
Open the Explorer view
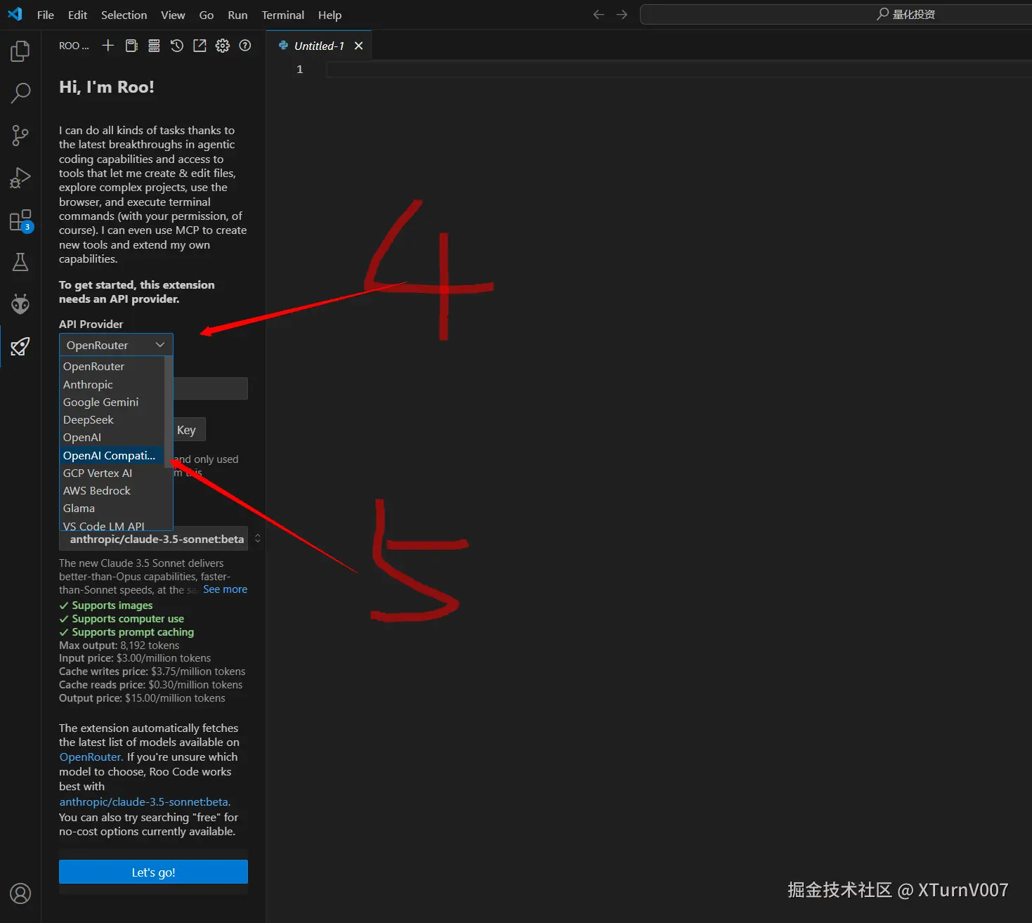[20, 50]
